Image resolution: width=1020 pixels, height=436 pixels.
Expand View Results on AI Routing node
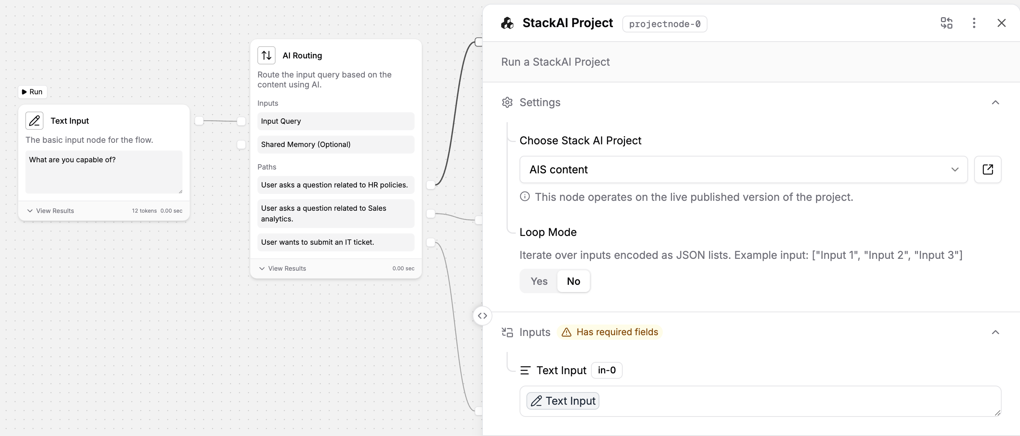tap(283, 269)
